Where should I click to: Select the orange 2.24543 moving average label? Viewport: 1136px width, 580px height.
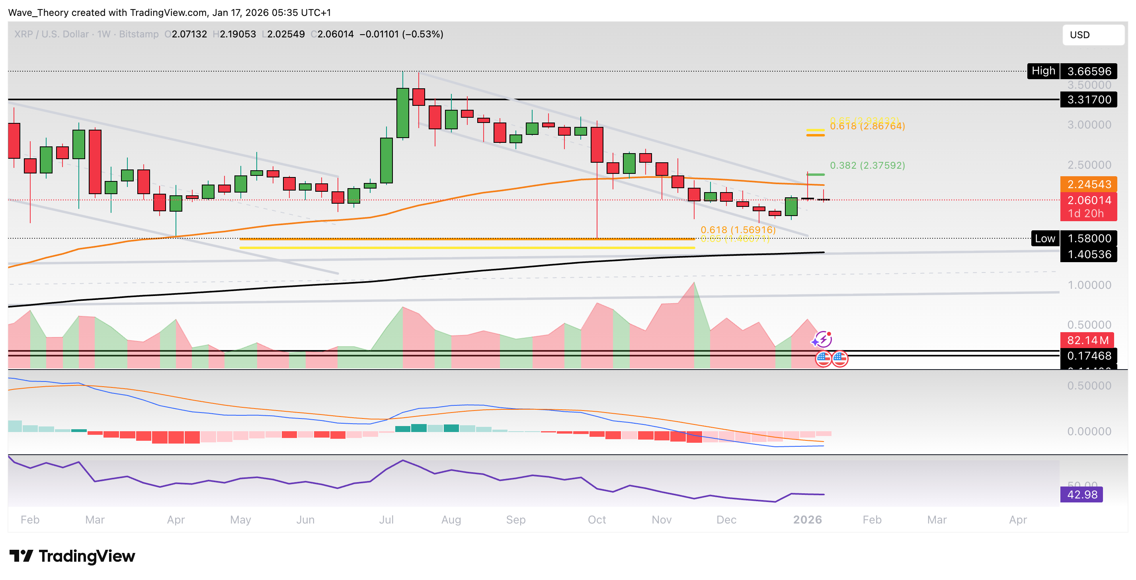coord(1089,185)
